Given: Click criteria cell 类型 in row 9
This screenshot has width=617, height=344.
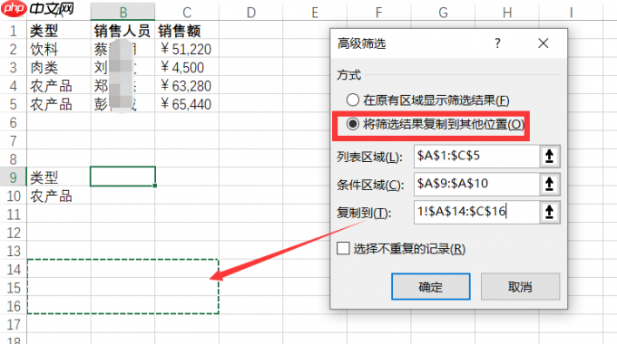Looking at the screenshot, I should tap(59, 177).
